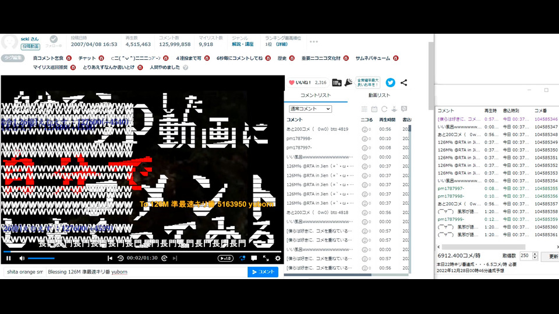This screenshot has height=314, width=559.
Task: Open the NG comment settings icon
Action: coord(404,109)
